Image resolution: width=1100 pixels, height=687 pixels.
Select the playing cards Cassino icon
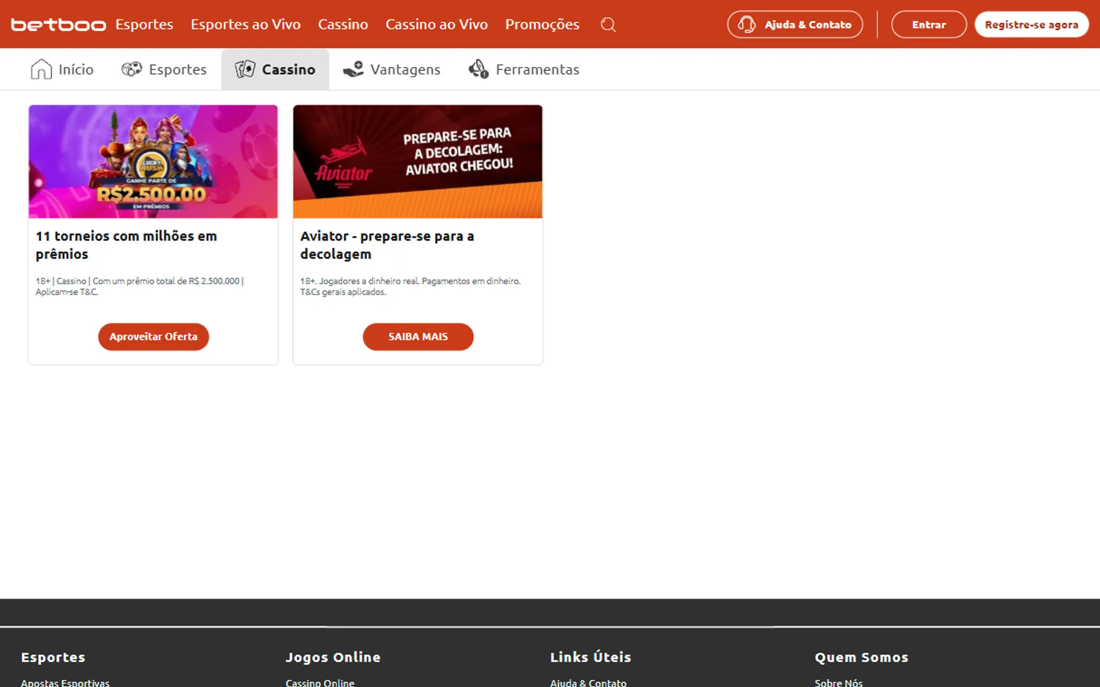point(245,69)
